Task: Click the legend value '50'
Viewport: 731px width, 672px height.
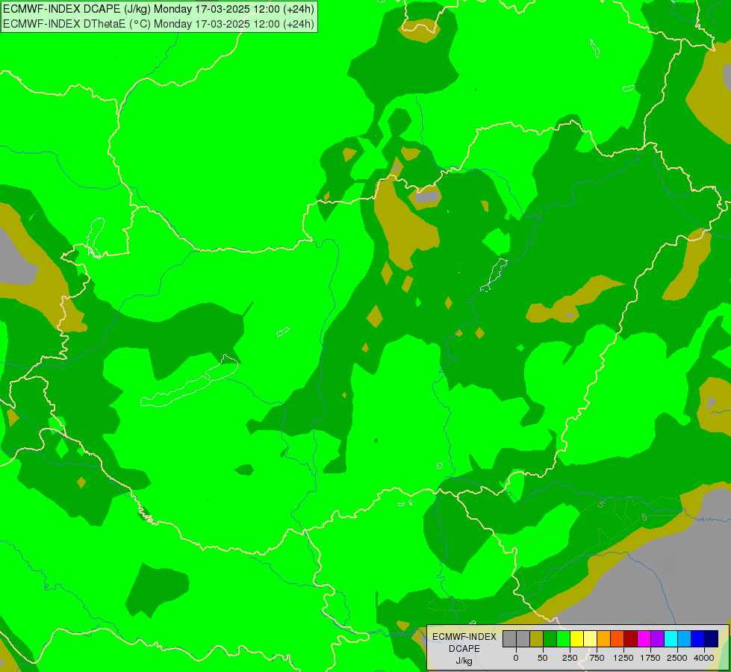Action: tap(543, 658)
